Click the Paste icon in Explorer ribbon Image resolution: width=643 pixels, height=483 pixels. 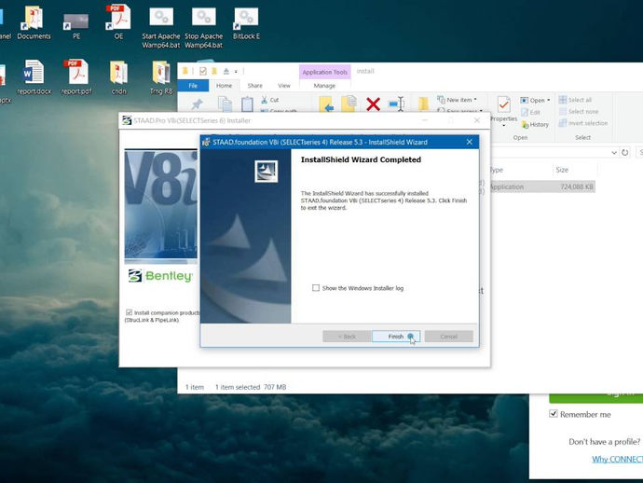(247, 103)
